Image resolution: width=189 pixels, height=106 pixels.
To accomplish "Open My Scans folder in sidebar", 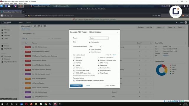I will click(x=7, y=30).
